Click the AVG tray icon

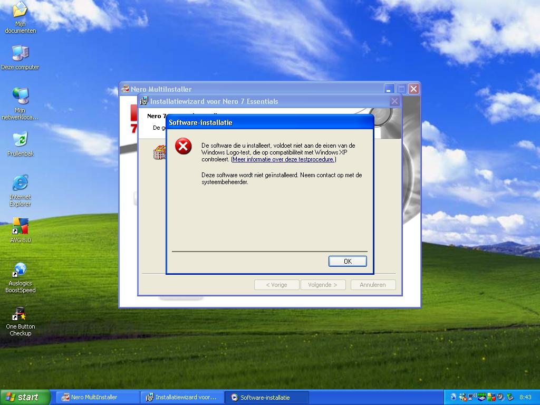click(x=491, y=397)
